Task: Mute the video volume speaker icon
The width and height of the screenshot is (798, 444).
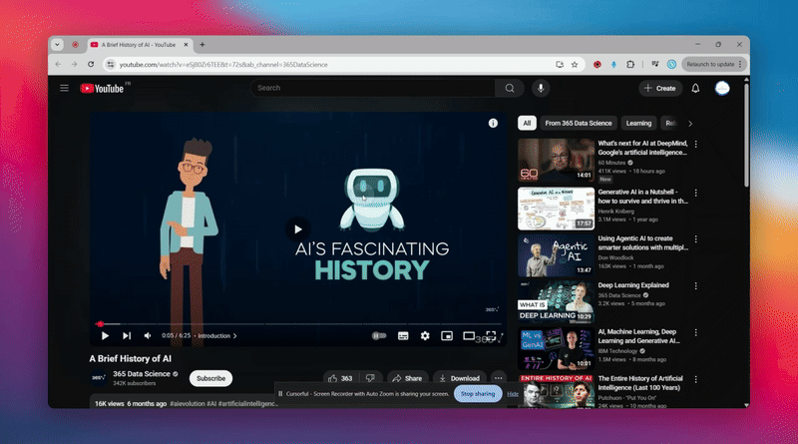Action: click(x=148, y=335)
